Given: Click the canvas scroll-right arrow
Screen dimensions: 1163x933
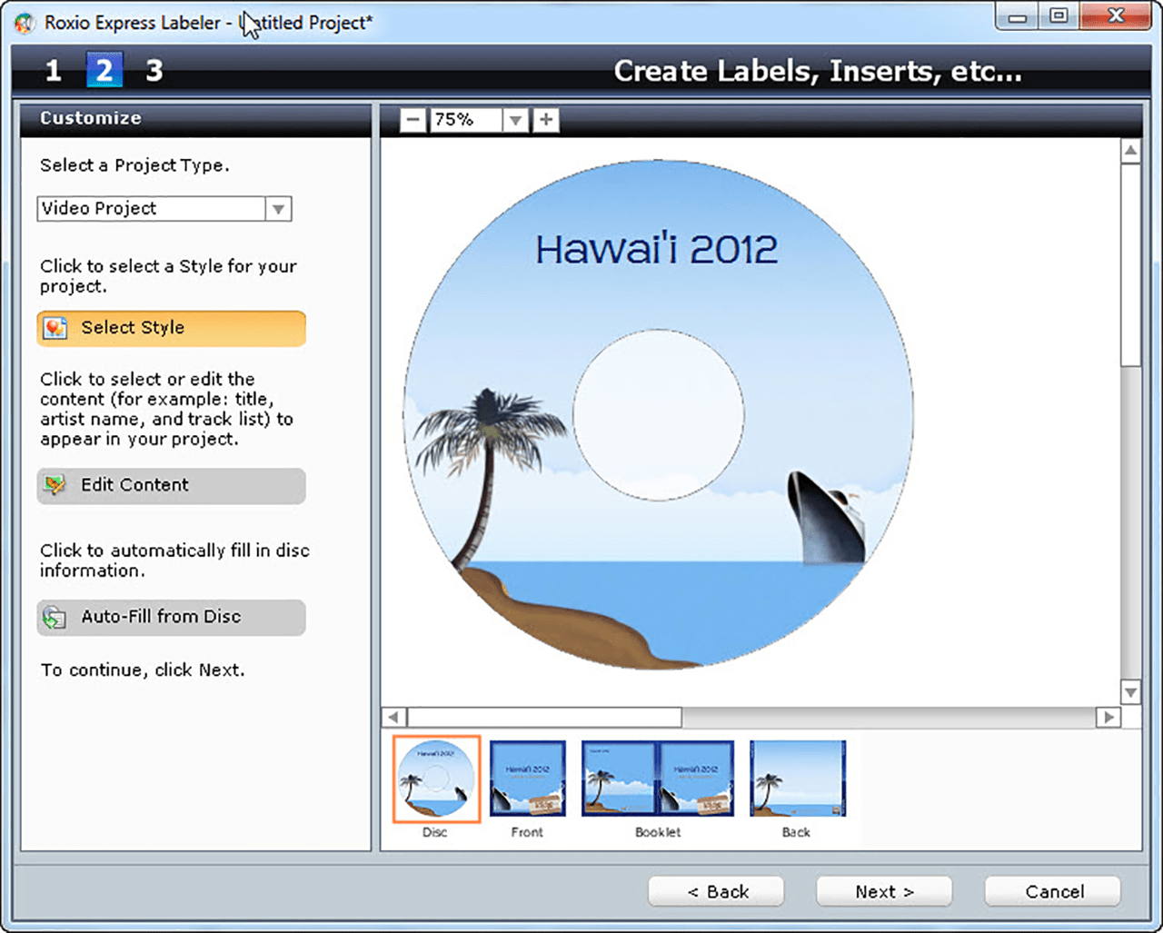Looking at the screenshot, I should pyautogui.click(x=1108, y=717).
